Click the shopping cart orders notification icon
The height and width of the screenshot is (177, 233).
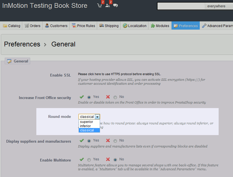[99, 6]
